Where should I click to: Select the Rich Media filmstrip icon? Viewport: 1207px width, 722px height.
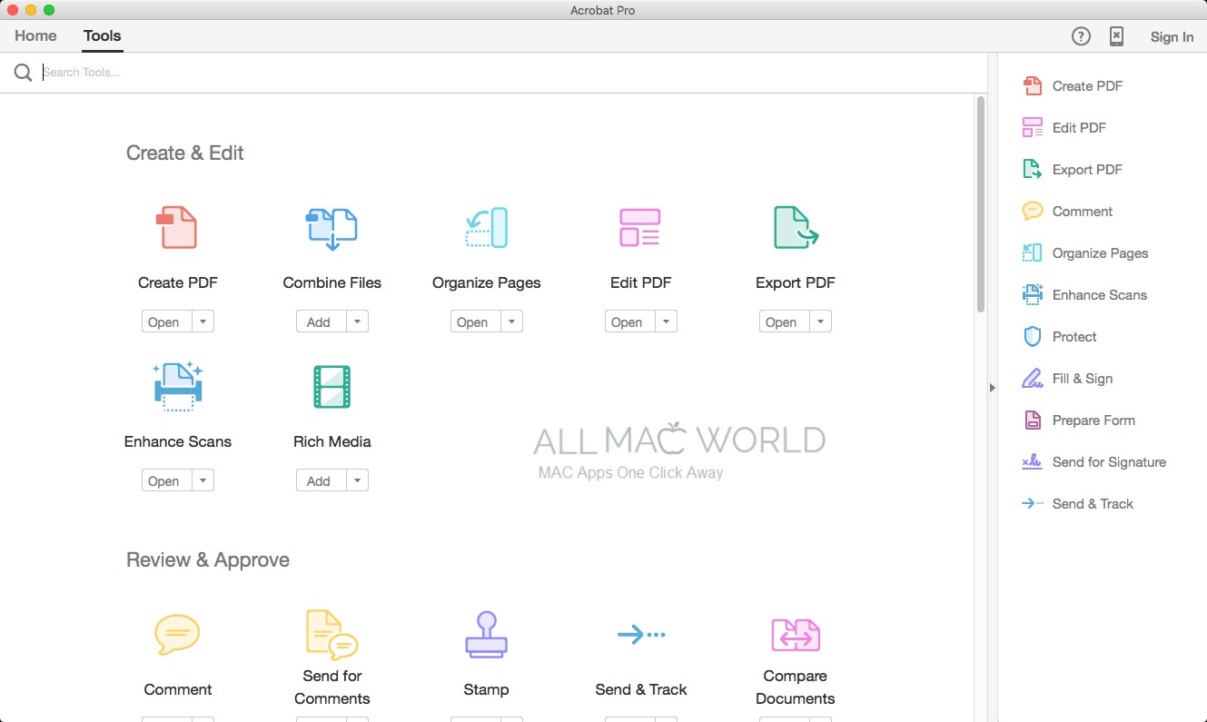coord(331,387)
